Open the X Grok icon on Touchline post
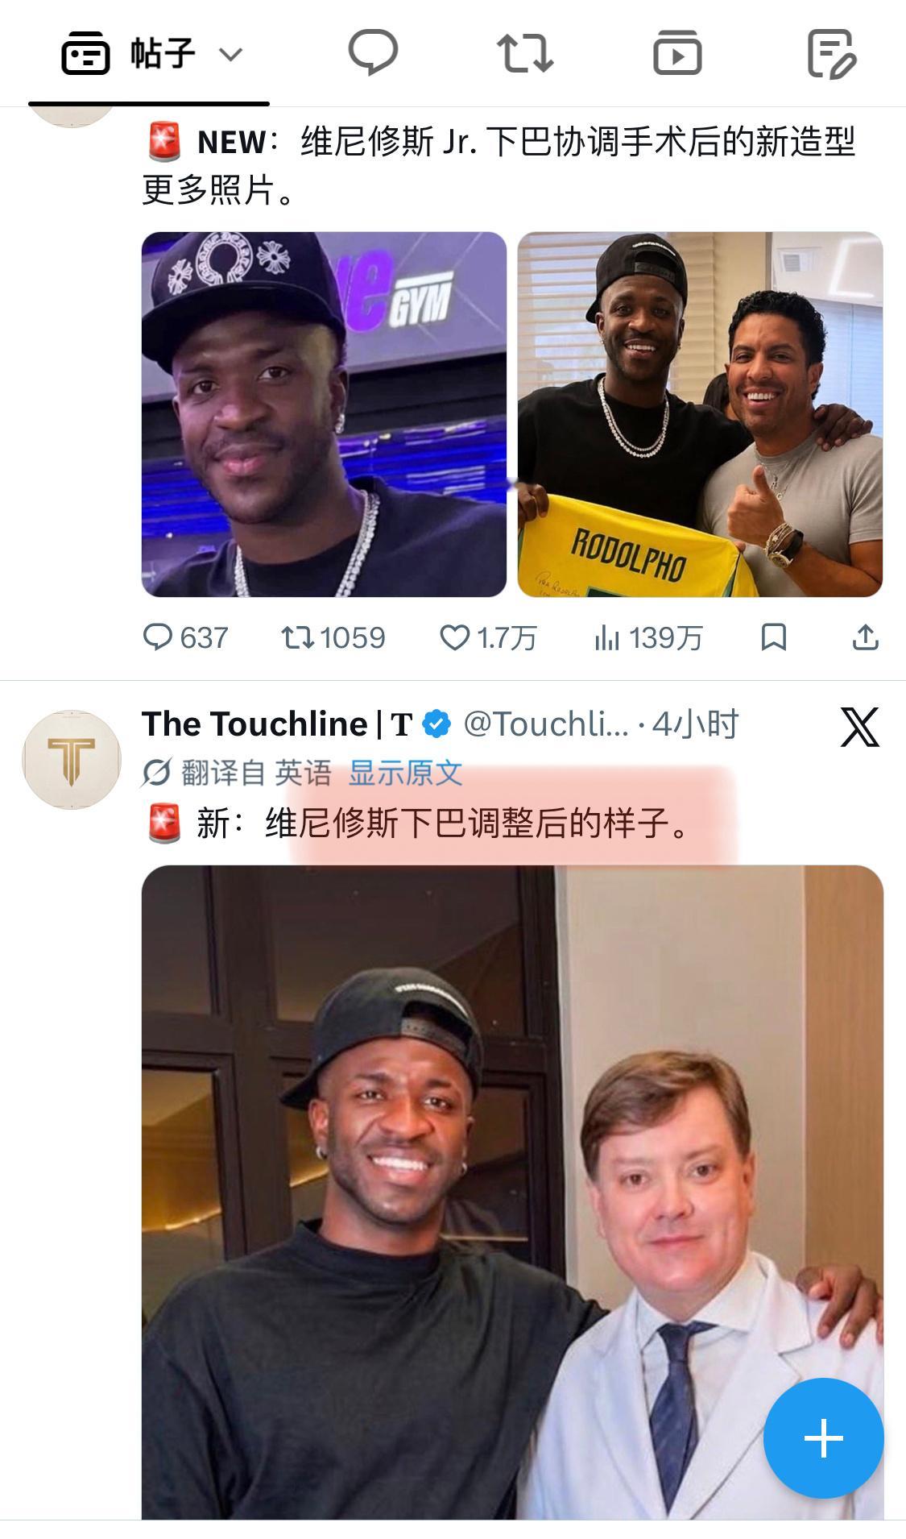The height and width of the screenshot is (1539, 906). pyautogui.click(x=859, y=727)
